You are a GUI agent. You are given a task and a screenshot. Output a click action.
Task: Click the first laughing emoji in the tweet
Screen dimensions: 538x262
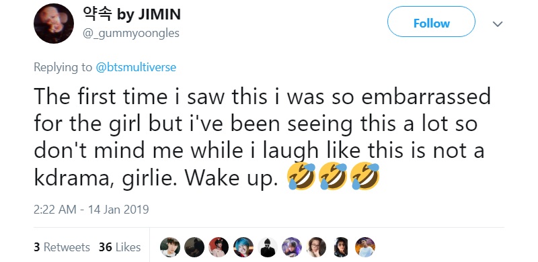tap(301, 176)
